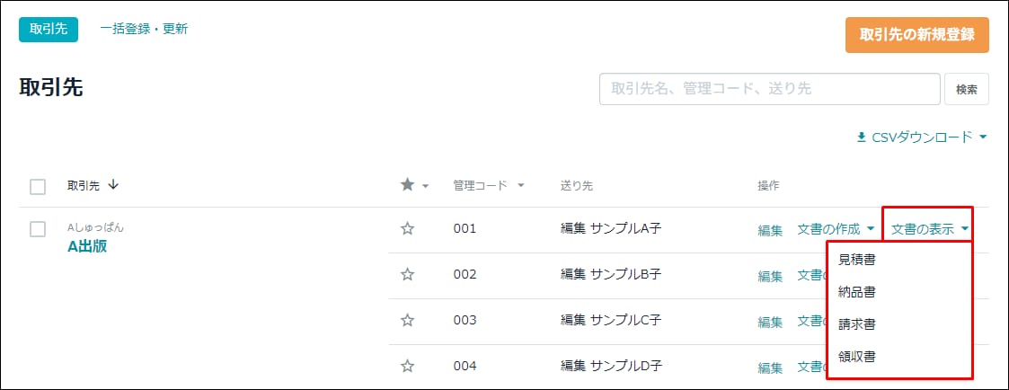Star the row with code 001

407,228
